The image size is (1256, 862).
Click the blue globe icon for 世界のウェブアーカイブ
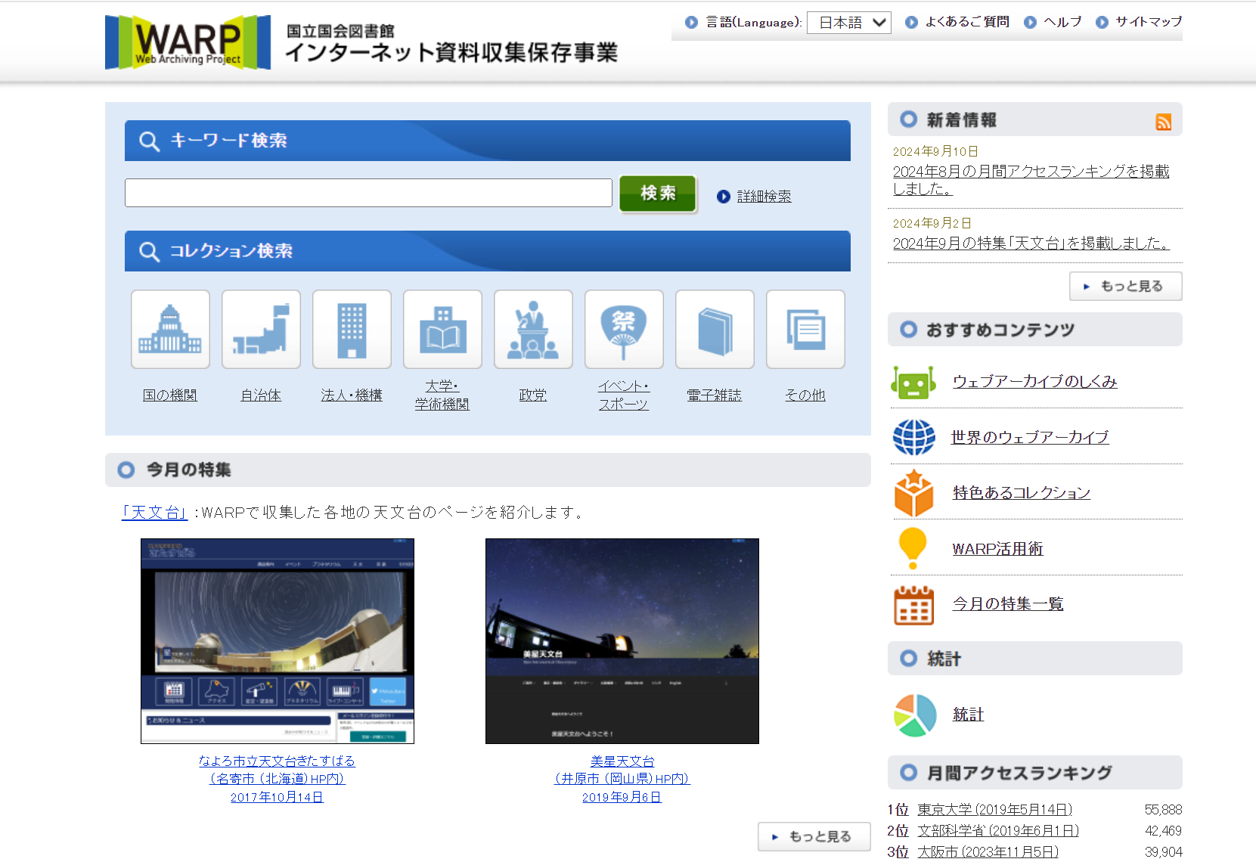click(x=913, y=437)
